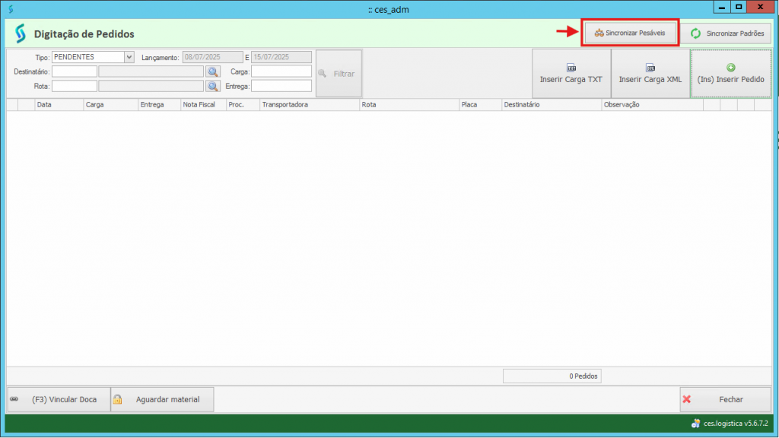The width and height of the screenshot is (779, 438).
Task: Sort by the Placa column header
Action: [481, 105]
